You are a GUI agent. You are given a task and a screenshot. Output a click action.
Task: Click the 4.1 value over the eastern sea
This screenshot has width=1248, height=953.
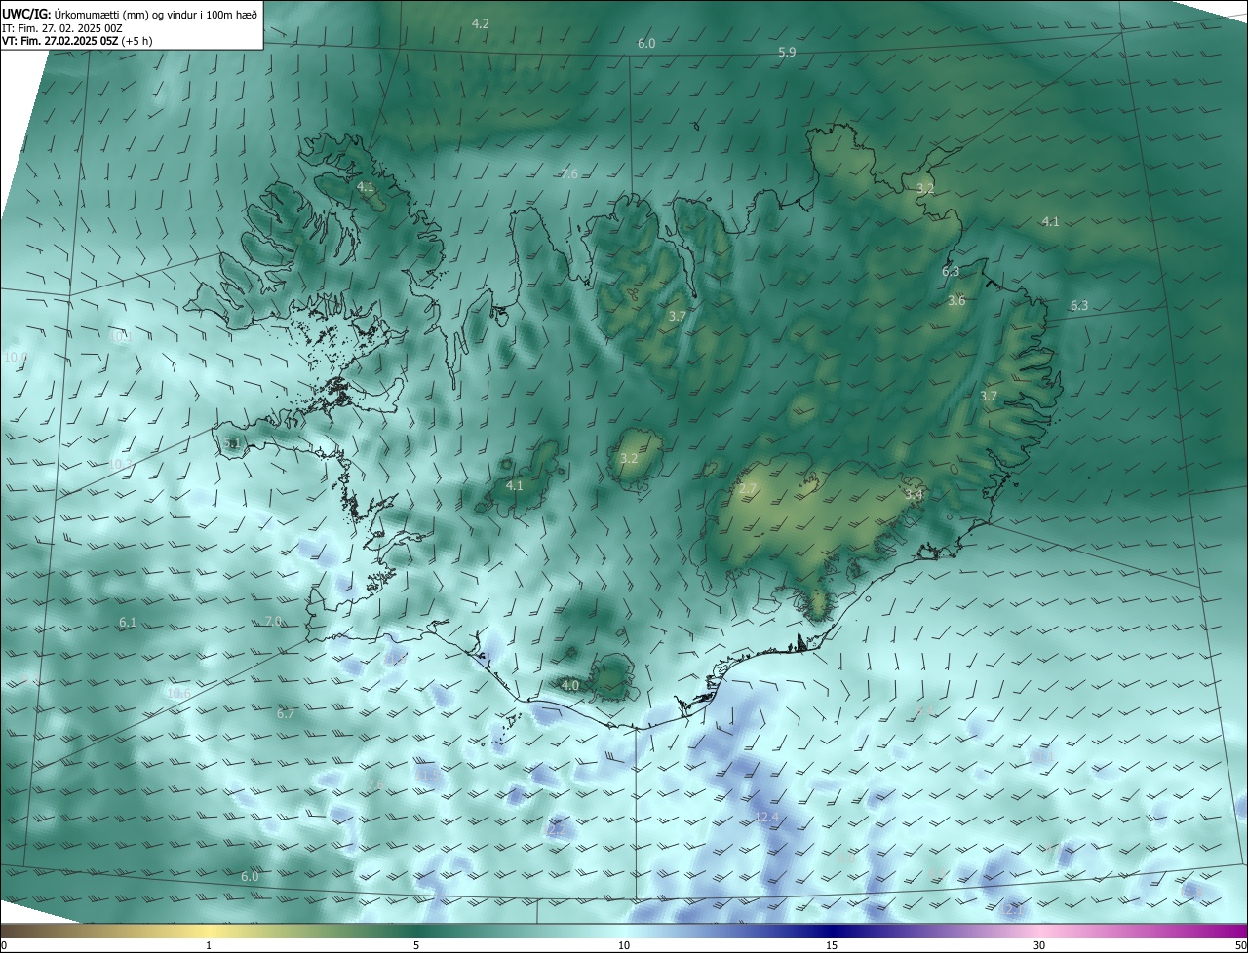point(1050,222)
